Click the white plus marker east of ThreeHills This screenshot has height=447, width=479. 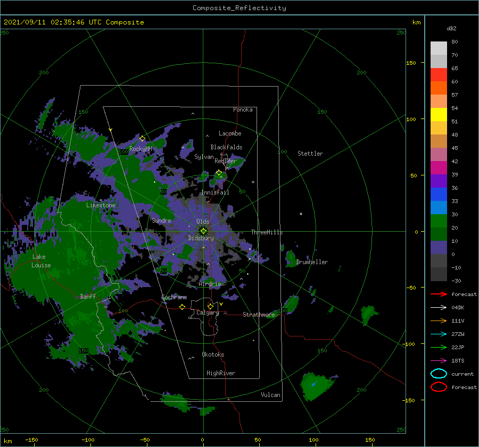pos(301,214)
